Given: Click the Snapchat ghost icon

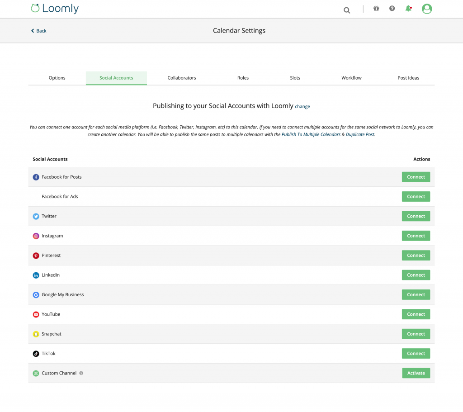Looking at the screenshot, I should pos(36,334).
